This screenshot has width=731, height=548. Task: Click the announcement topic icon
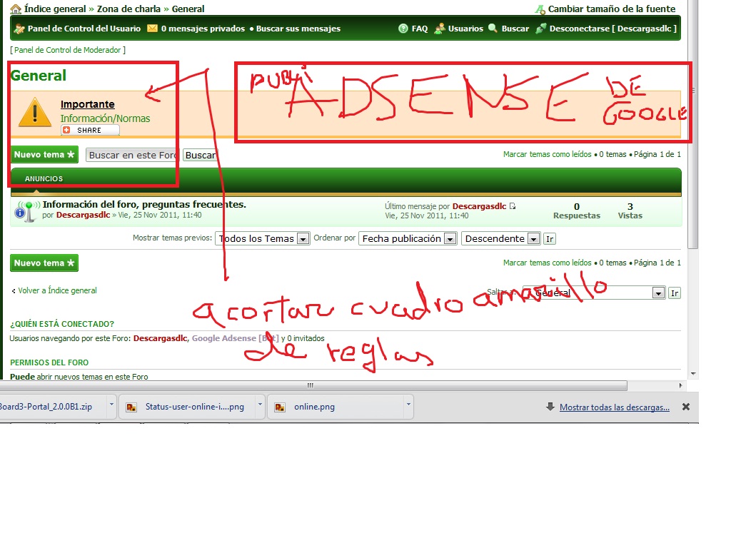point(26,211)
